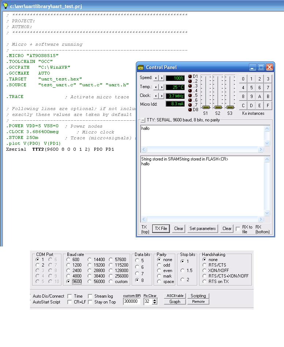Increase Temp with the right arrow
The image size is (284, 347).
pos(162,87)
